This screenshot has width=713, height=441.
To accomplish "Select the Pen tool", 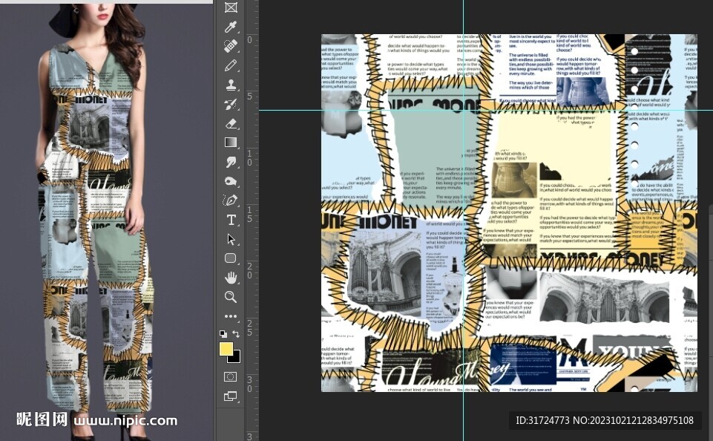I will 231,200.
